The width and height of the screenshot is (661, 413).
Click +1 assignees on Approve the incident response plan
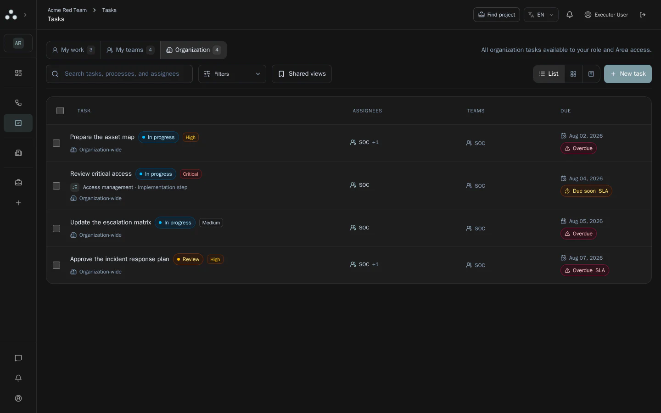pos(375,264)
